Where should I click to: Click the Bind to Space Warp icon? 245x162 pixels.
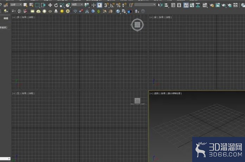(x=6, y=5)
